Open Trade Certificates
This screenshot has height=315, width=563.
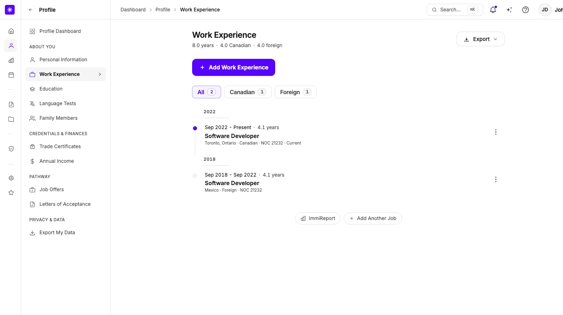click(66, 147)
